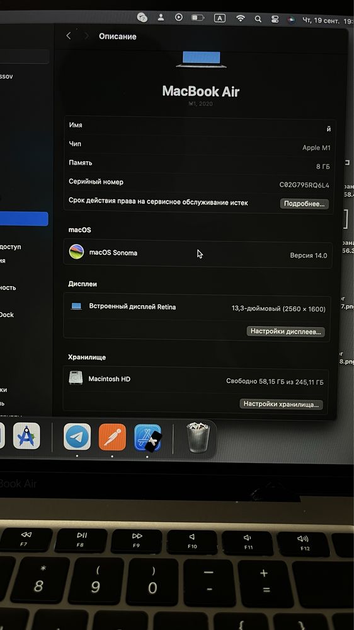Viewport: 354px width, 630px height.
Task: Click the Подробнее… button
Action: tap(304, 204)
